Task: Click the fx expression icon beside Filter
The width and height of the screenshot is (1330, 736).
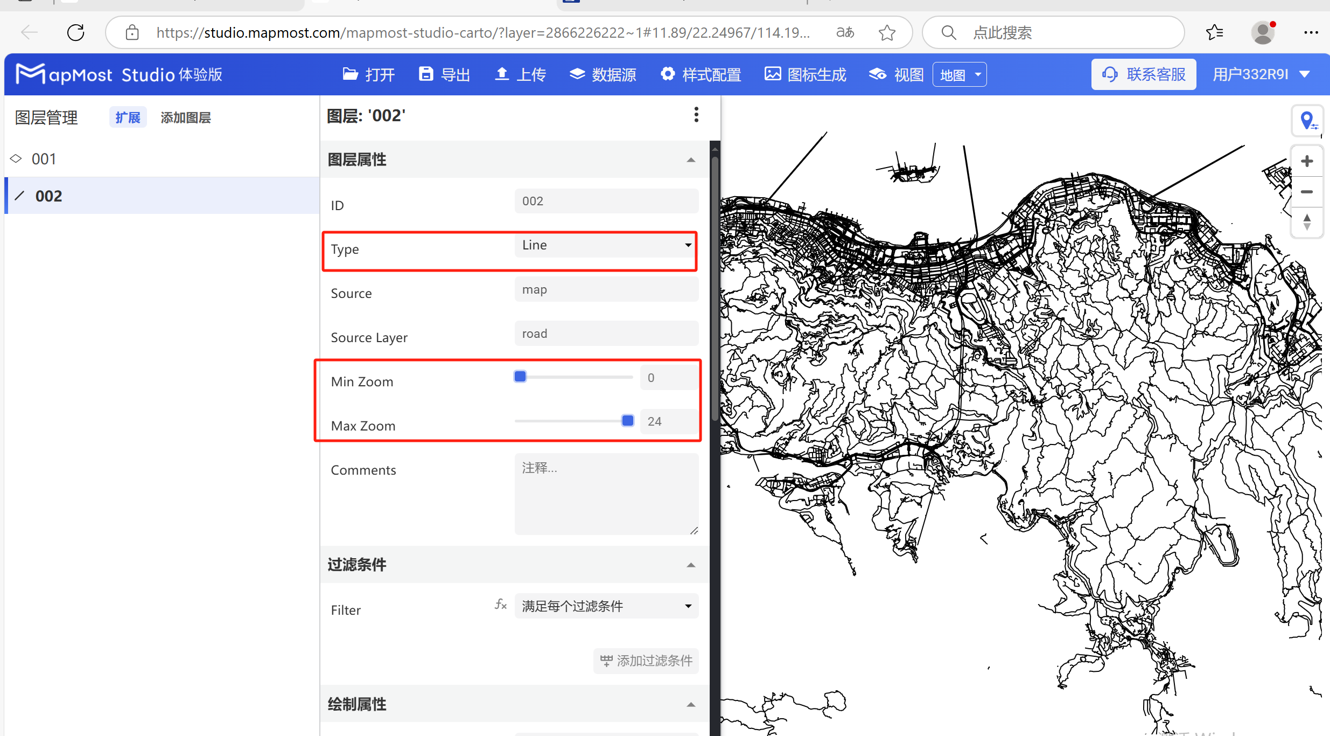Action: click(x=500, y=605)
